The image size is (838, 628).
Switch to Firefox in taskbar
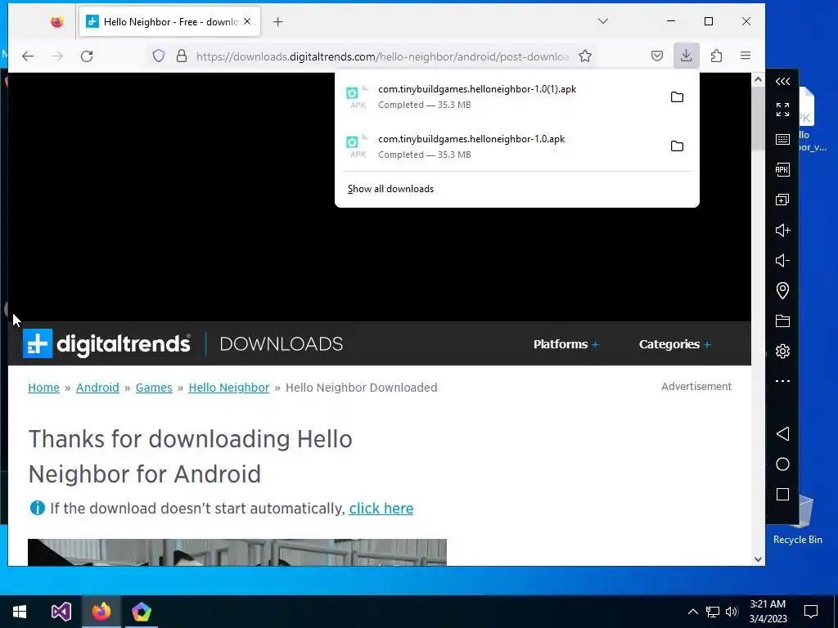101,612
